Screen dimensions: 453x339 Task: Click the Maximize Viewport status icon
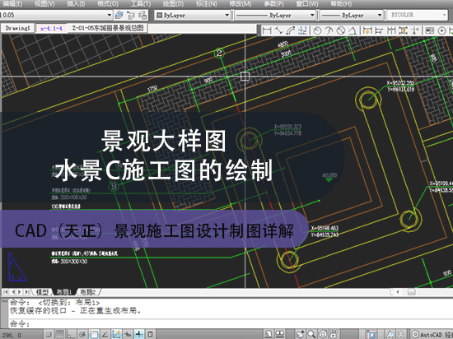[371, 334]
